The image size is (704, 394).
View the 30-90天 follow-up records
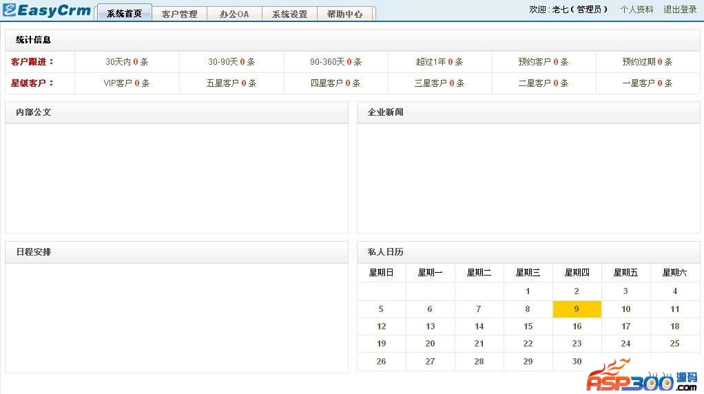(x=231, y=62)
